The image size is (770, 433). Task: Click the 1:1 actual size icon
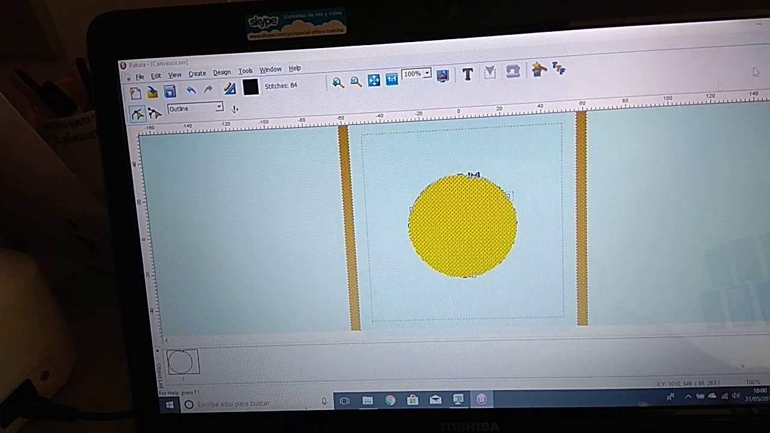coord(392,79)
